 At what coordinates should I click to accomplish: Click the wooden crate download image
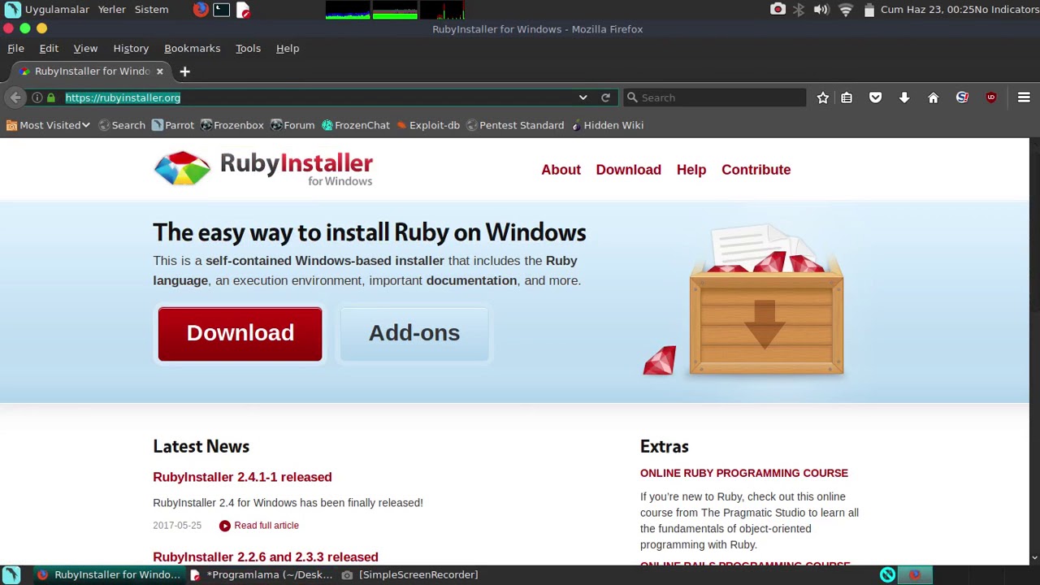(x=766, y=301)
